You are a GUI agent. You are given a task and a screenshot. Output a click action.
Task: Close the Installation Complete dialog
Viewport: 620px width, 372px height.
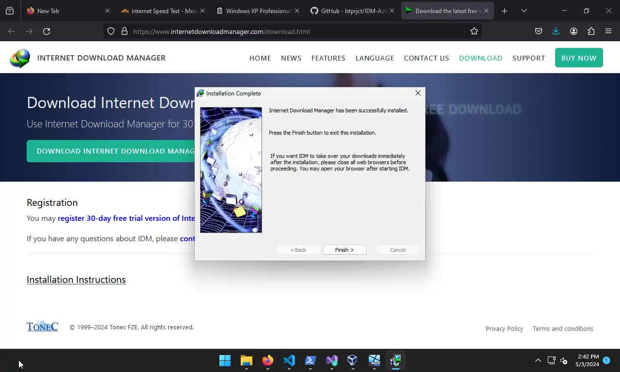[x=418, y=93]
